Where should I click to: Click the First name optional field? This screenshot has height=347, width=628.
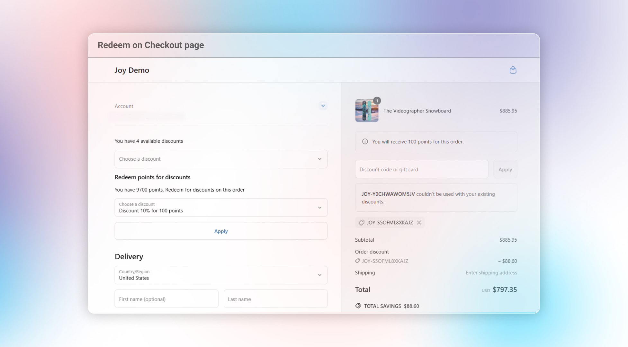[x=166, y=299]
